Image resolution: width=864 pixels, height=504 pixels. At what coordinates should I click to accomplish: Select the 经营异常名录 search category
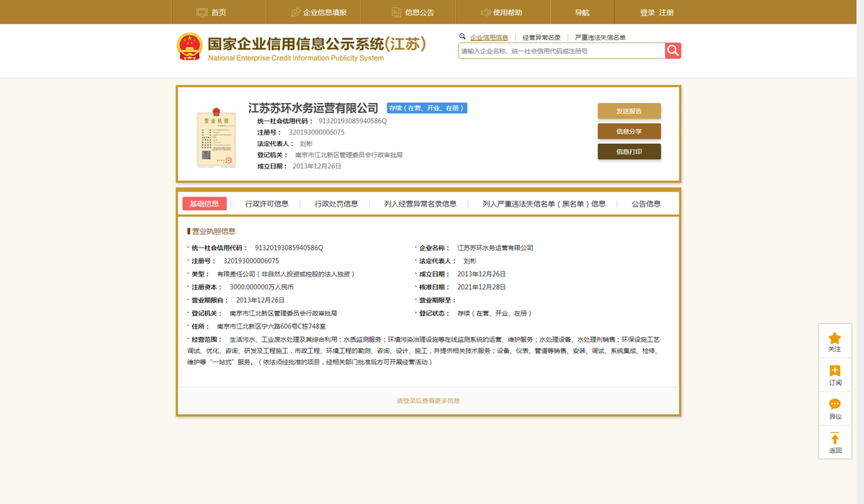541,37
